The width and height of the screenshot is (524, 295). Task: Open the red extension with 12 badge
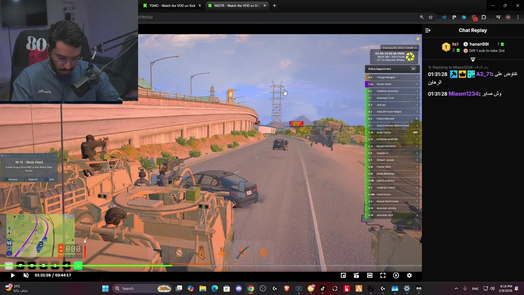pos(474,18)
